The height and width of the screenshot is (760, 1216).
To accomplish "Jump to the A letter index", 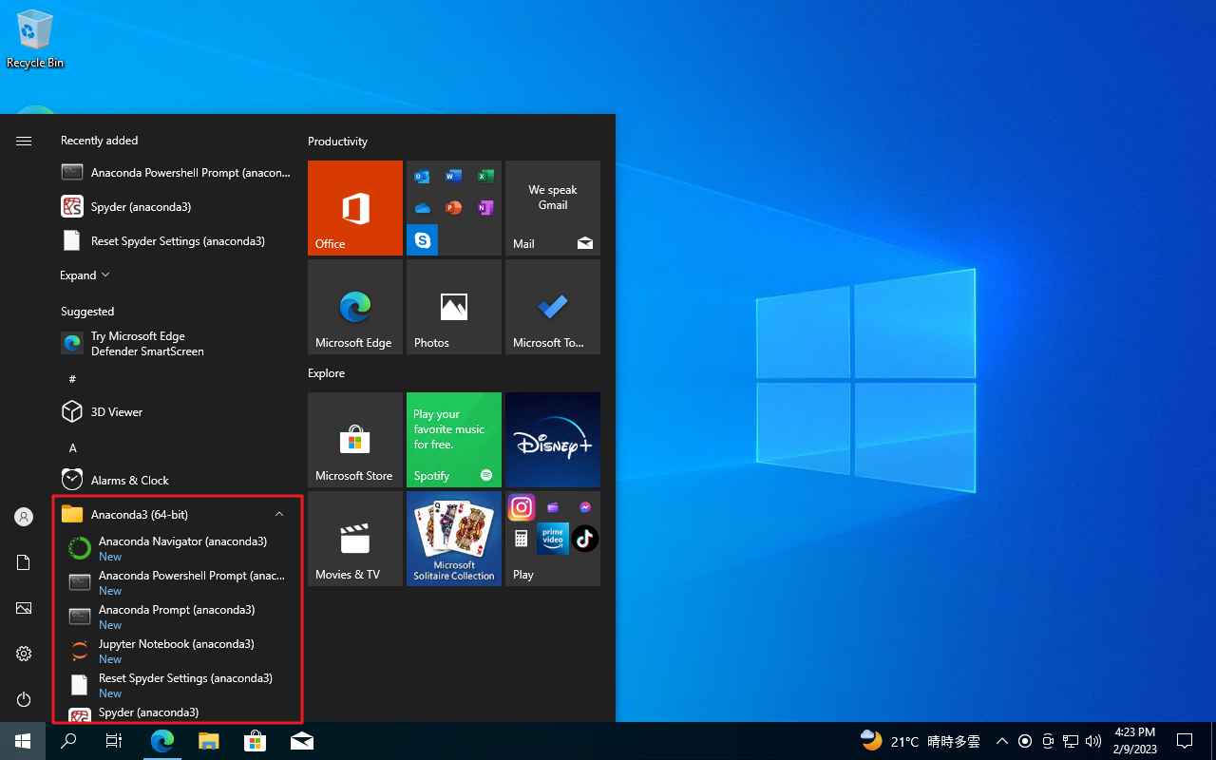I will (72, 447).
